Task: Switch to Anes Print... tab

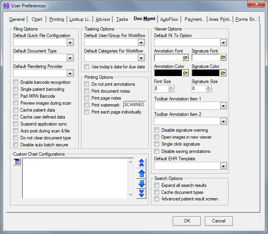Action: click(220, 19)
